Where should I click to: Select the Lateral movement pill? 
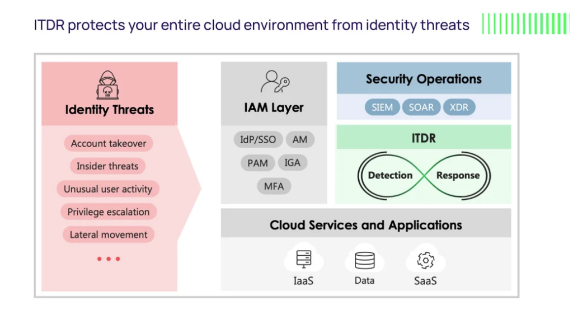(109, 234)
